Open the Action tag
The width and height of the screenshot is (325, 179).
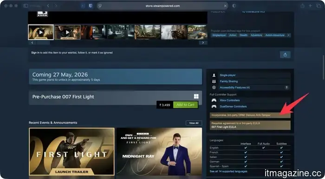233,35
